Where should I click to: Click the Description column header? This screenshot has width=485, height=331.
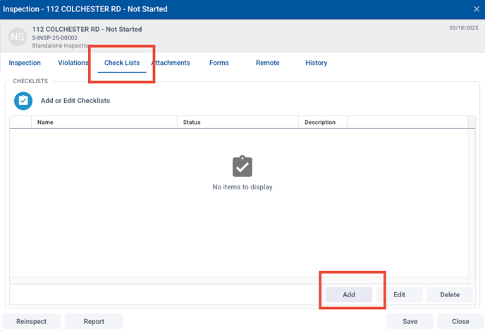(320, 123)
